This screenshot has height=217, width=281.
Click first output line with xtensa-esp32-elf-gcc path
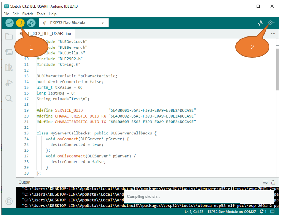pos(151,188)
